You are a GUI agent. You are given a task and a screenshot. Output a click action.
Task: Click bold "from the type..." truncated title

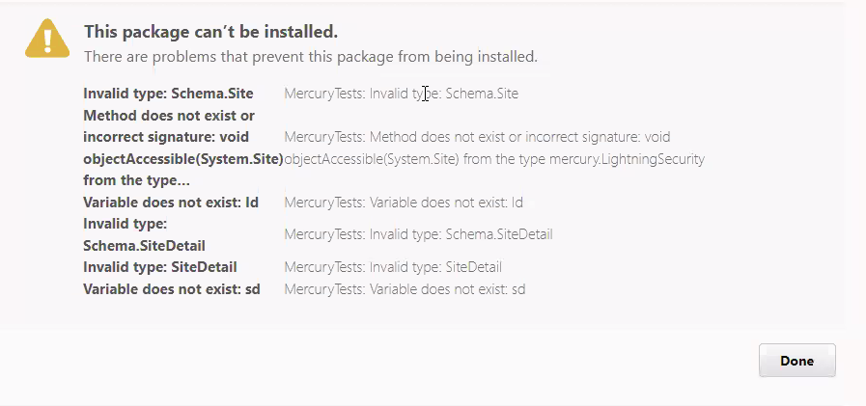coord(136,180)
